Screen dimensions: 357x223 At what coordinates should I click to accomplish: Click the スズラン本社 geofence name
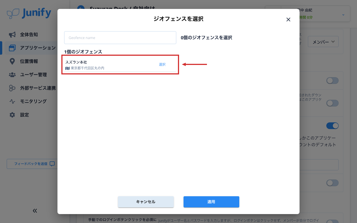pyautogui.click(x=76, y=62)
